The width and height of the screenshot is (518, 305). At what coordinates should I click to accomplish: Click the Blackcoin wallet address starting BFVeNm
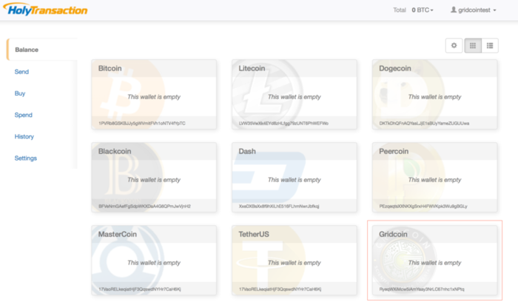tap(145, 207)
